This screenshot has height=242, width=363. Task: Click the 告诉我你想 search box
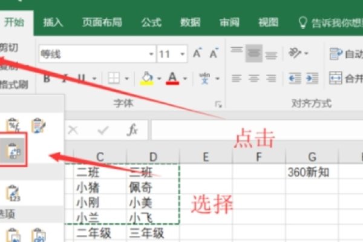[x=330, y=23]
